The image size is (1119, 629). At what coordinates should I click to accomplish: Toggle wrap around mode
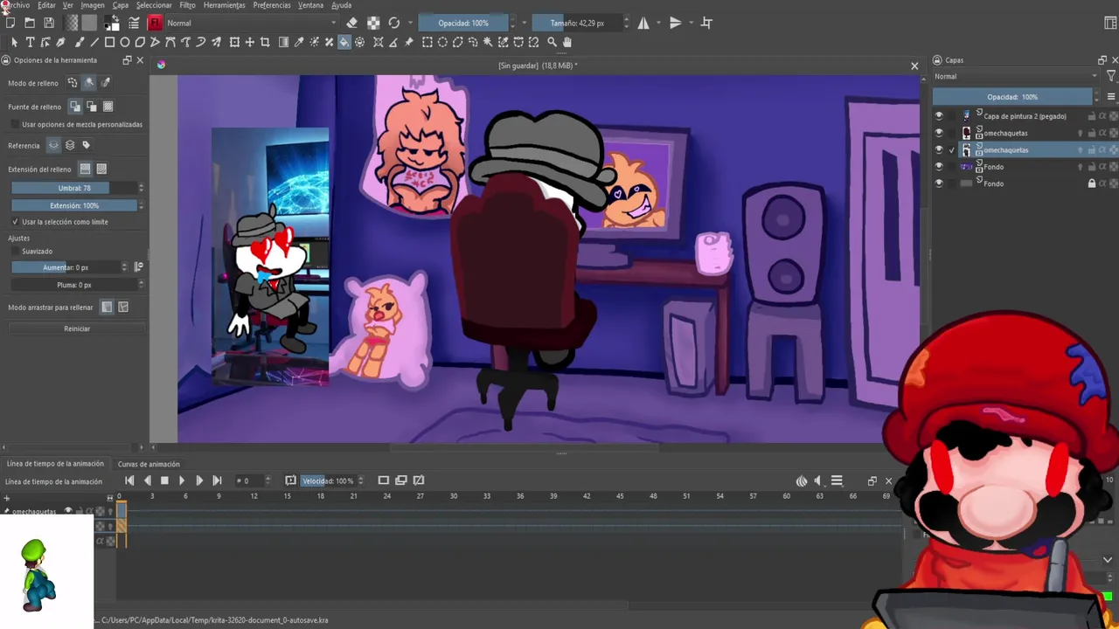706,23
